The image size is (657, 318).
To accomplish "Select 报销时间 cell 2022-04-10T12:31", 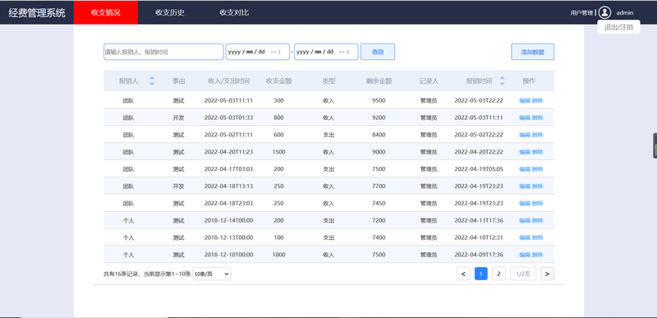I will click(x=479, y=237).
